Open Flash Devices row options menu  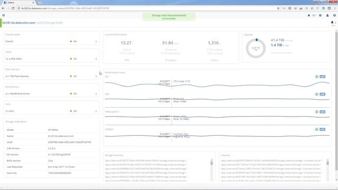[96, 76]
